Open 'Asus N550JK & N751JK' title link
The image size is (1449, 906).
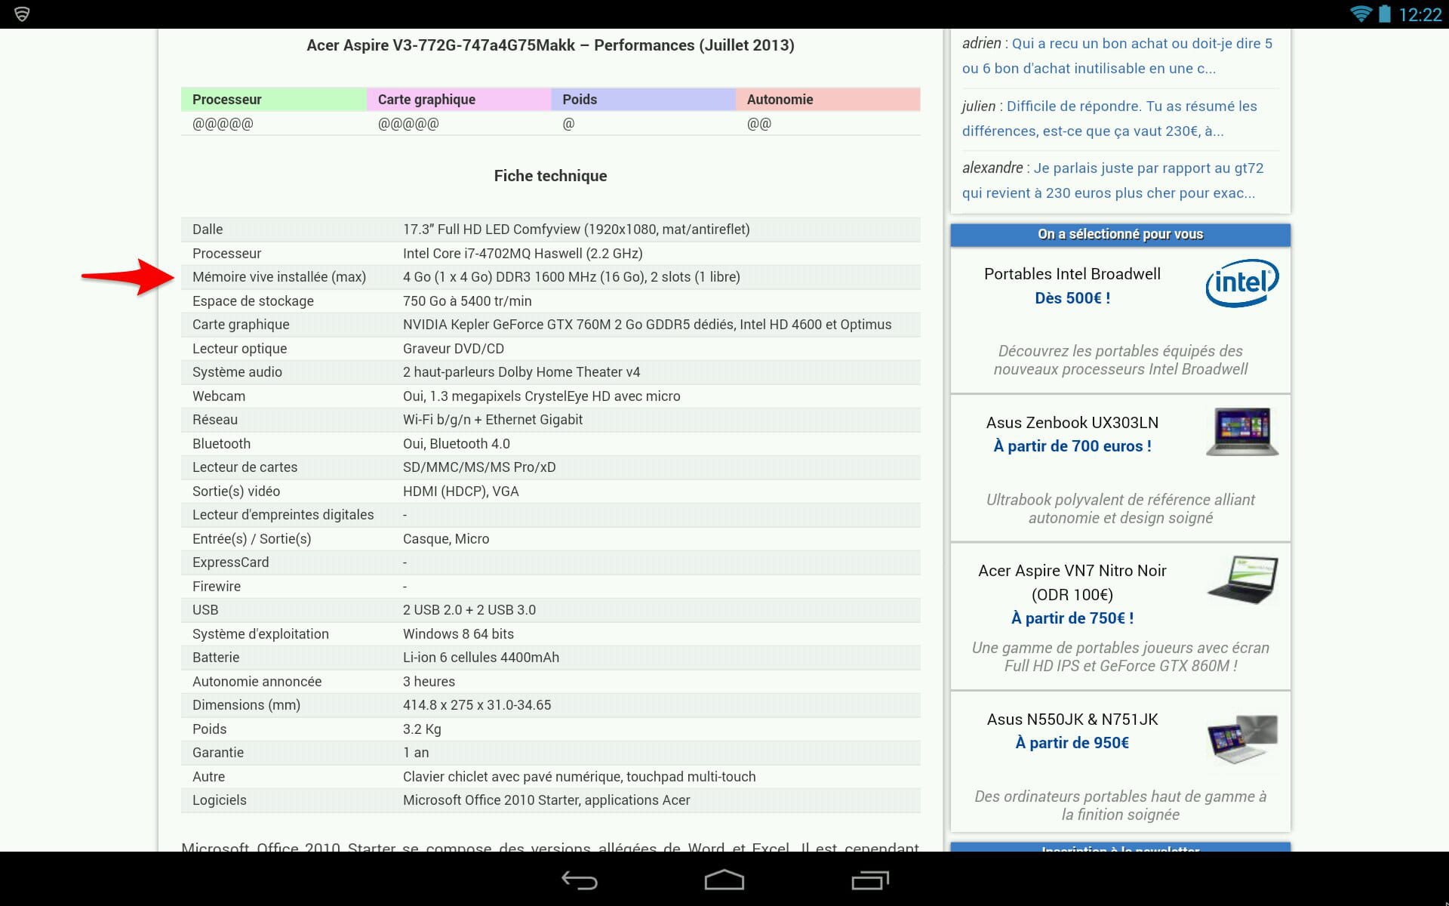point(1072,720)
